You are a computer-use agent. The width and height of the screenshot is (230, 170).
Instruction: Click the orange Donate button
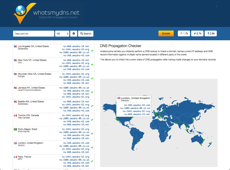coord(166,33)
